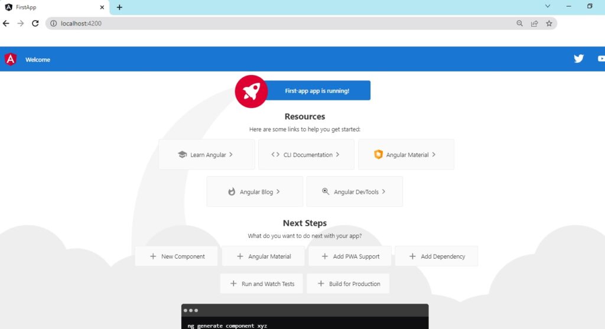Bookmark this page with star icon
The image size is (605, 329).
[549, 23]
